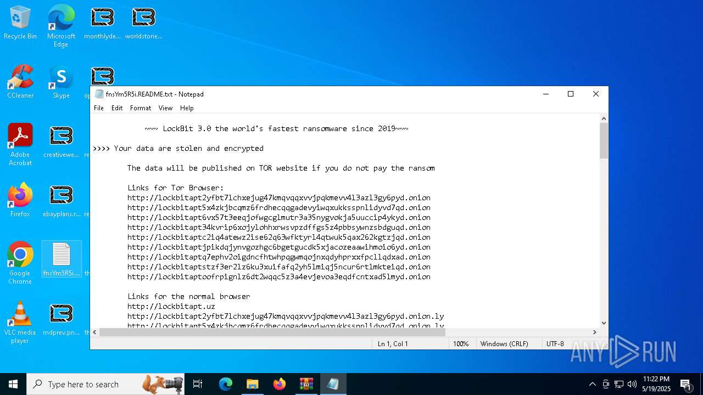Click the http://lockbitapt.uz line
Image resolution: width=703 pixels, height=395 pixels.
click(171, 306)
